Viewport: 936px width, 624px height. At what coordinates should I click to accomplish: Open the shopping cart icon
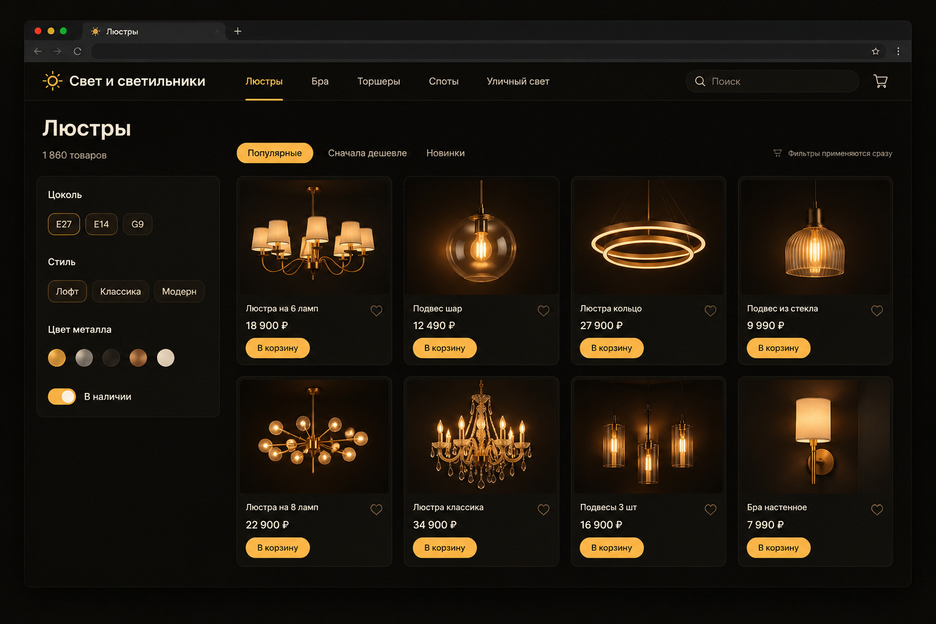880,81
